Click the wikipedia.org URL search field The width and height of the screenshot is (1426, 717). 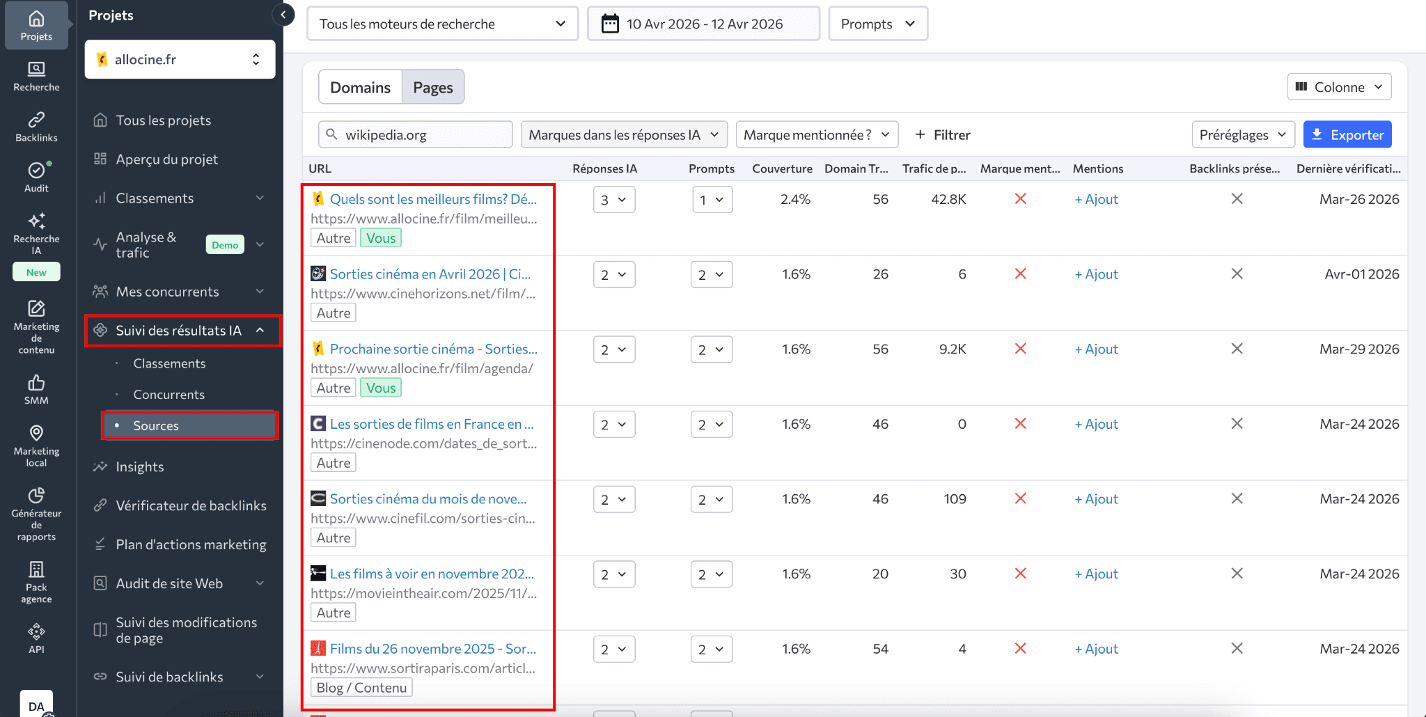pyautogui.click(x=416, y=134)
